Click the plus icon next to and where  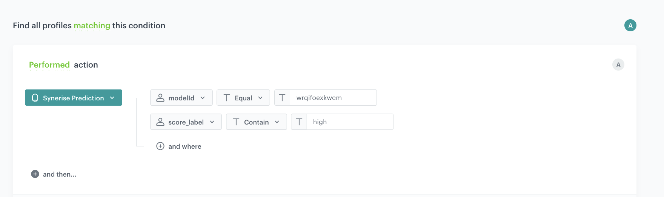tap(160, 146)
